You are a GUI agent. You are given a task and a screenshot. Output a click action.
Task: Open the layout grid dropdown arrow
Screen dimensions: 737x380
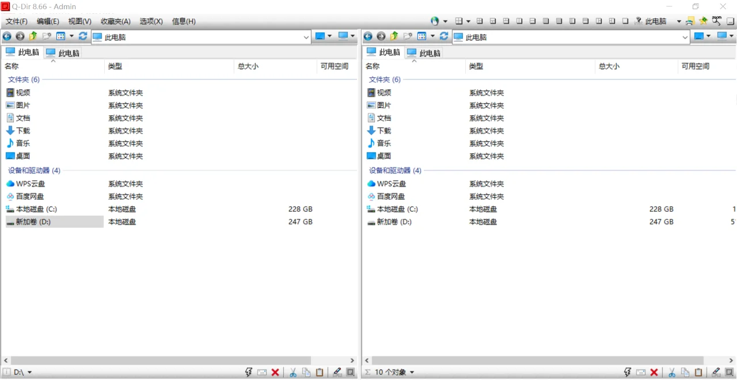pos(468,21)
